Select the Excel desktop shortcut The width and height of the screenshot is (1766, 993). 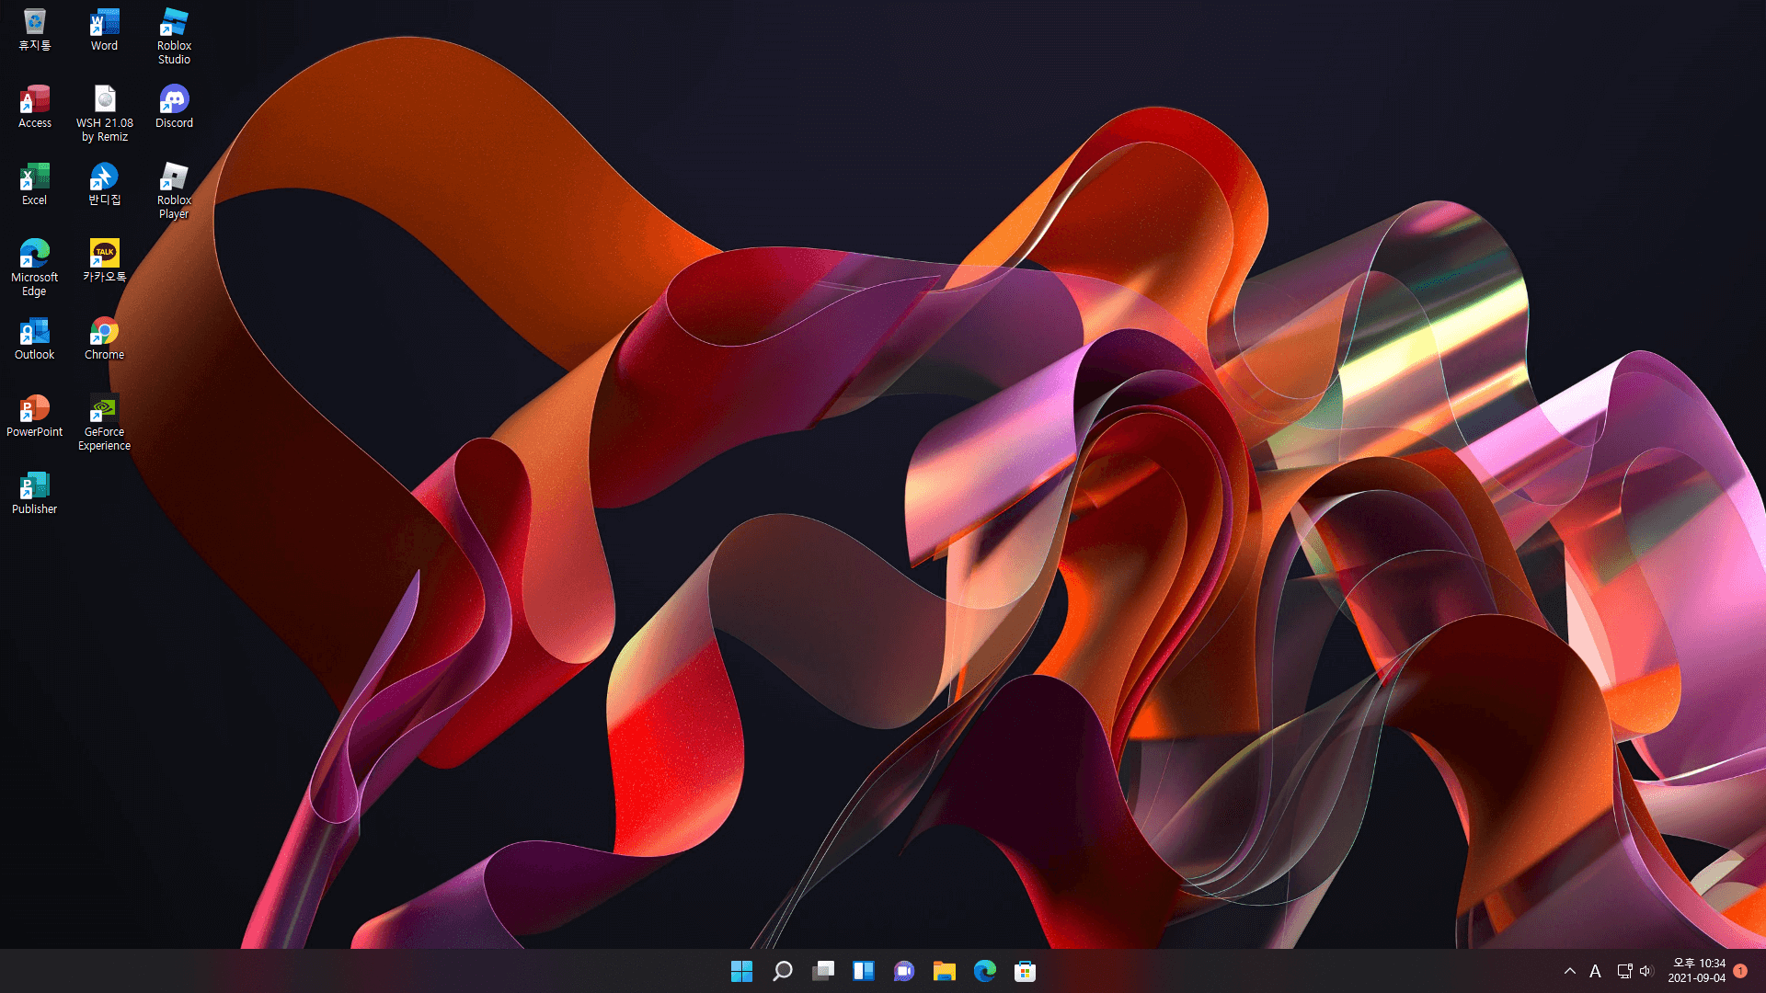coord(35,184)
